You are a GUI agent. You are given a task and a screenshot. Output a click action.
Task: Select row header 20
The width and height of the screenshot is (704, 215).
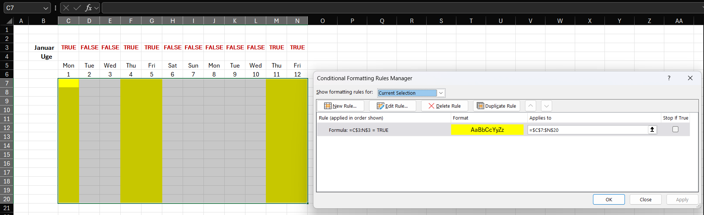click(7, 199)
